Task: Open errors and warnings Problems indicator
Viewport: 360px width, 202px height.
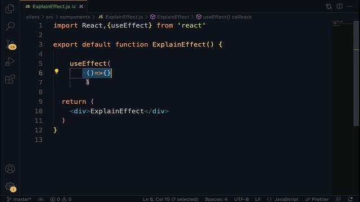Action: pyautogui.click(x=61, y=199)
